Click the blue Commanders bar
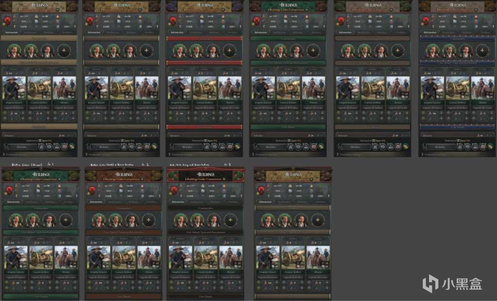The width and height of the screenshot is (497, 301). (x=457, y=39)
